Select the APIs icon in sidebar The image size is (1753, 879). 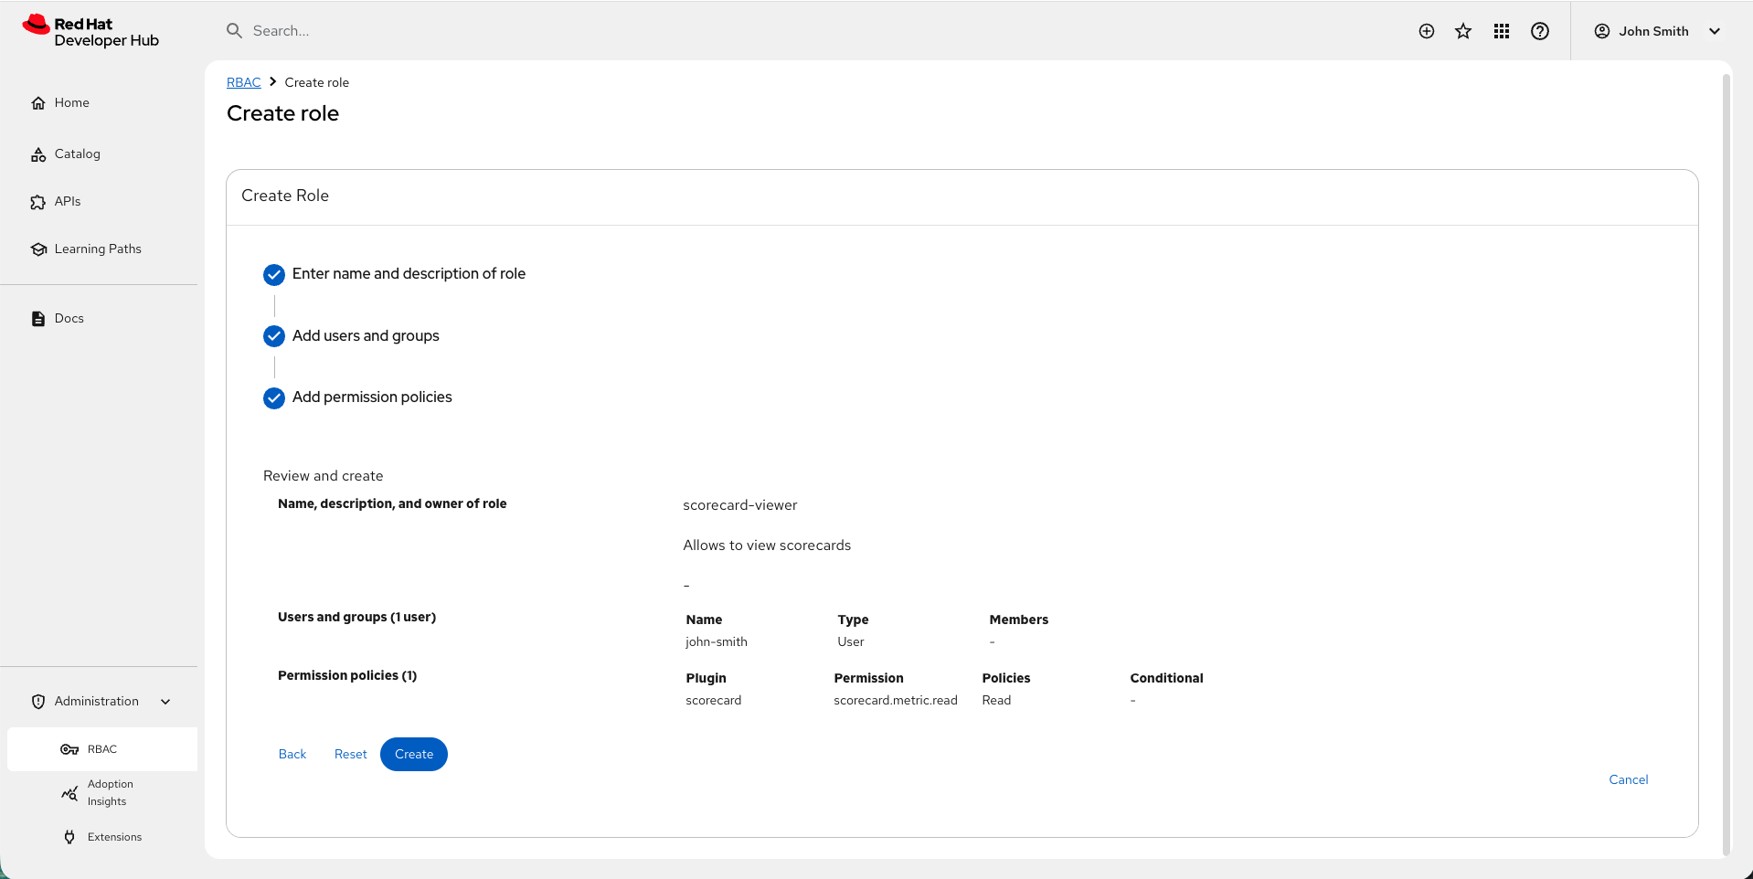[37, 201]
